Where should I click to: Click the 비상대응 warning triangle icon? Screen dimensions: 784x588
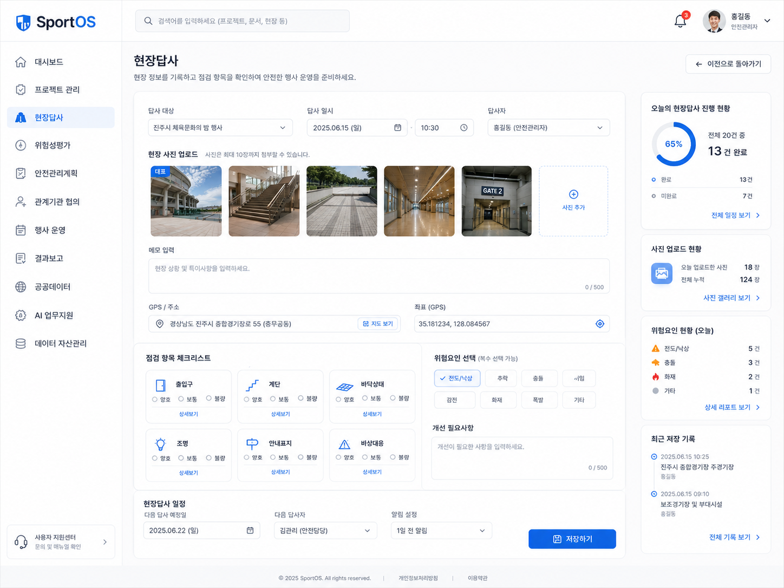pyautogui.click(x=344, y=445)
